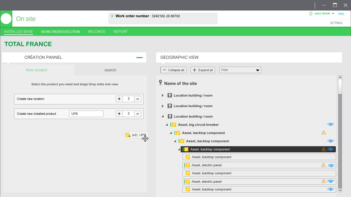
Task: Click the installed product quantity field
Action: pos(128,114)
